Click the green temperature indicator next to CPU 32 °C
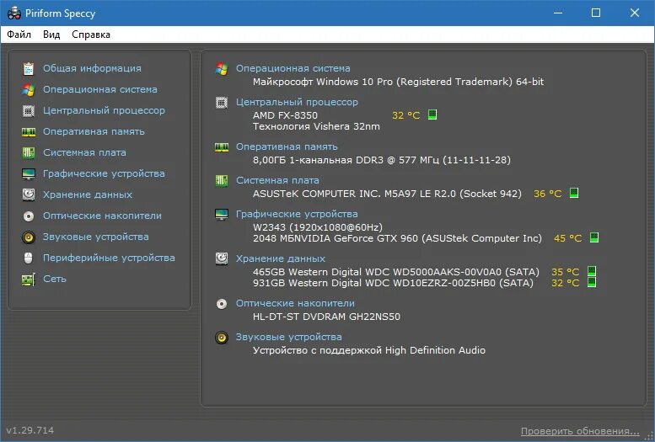The image size is (655, 442). (x=432, y=114)
